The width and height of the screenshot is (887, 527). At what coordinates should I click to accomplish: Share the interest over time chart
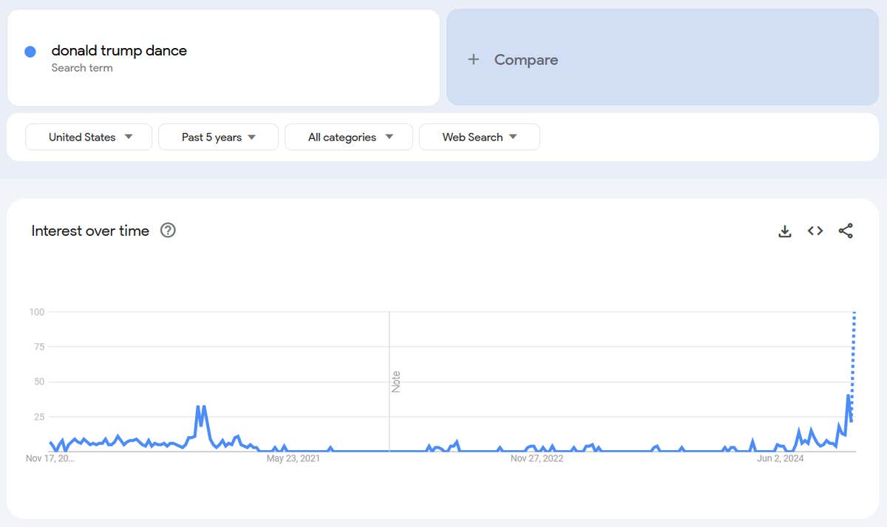click(x=846, y=231)
